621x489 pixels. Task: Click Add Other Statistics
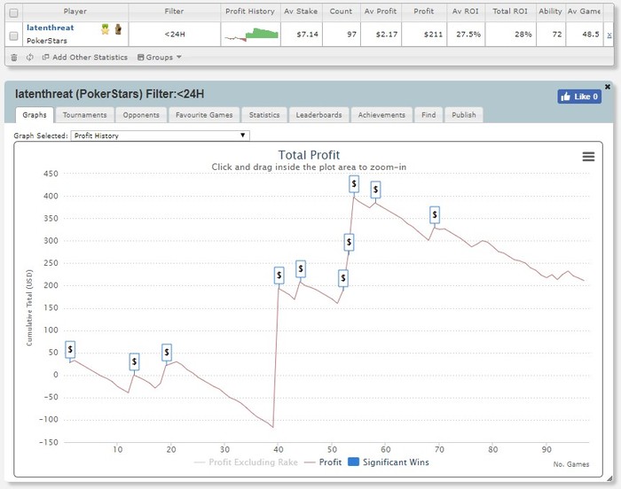(85, 58)
